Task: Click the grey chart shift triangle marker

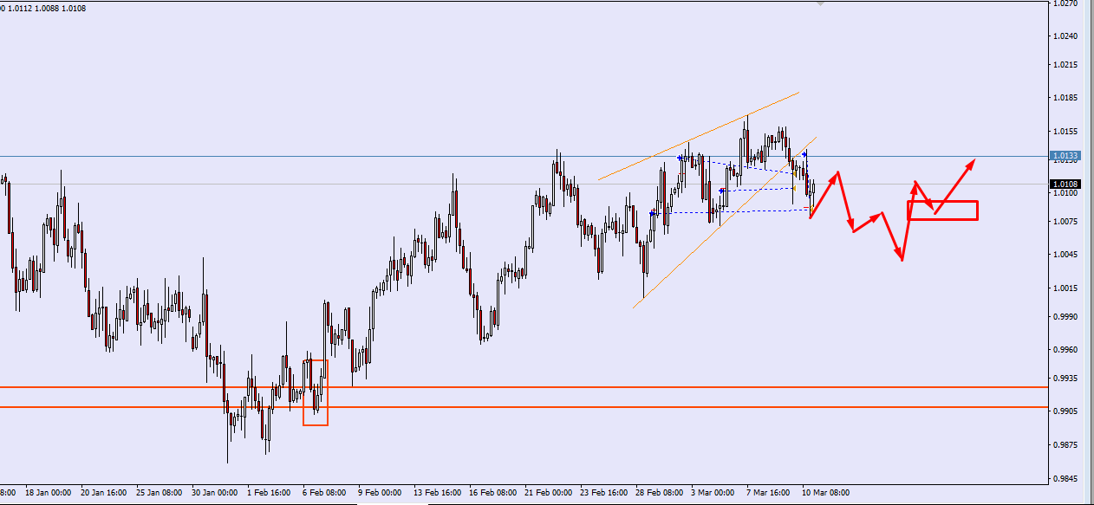Action: point(820,3)
